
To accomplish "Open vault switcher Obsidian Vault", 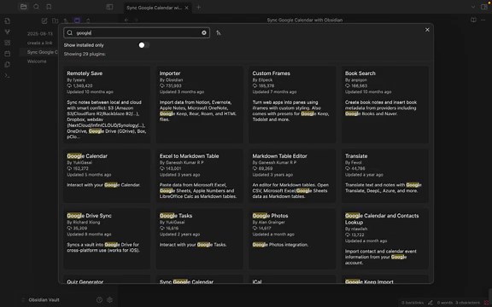I will pos(44,300).
